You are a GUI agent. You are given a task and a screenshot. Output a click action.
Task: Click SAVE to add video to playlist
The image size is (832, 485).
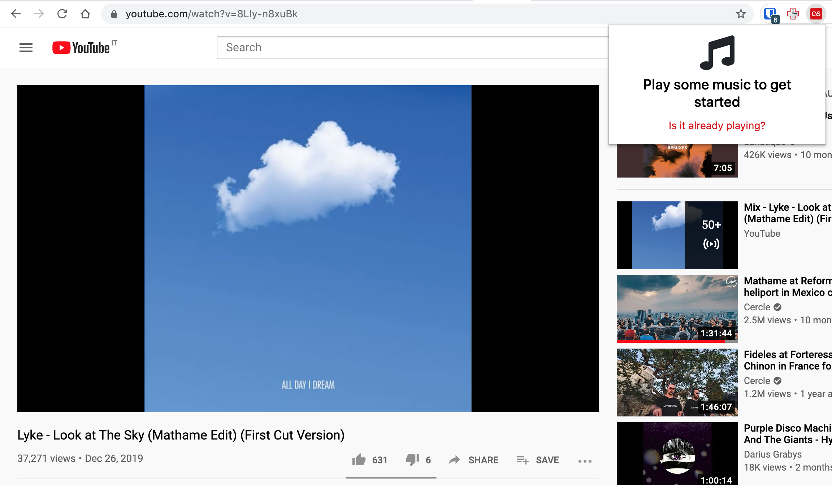click(538, 460)
